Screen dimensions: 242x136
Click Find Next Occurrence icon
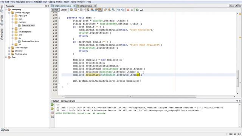click(96, 10)
